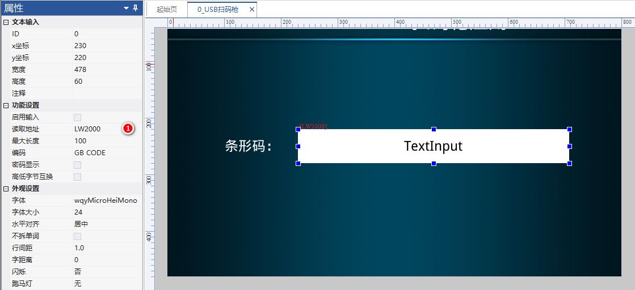Viewport: 635px width, 290px height.
Task: Select the 条形码 label on canvas
Action: tap(249, 146)
